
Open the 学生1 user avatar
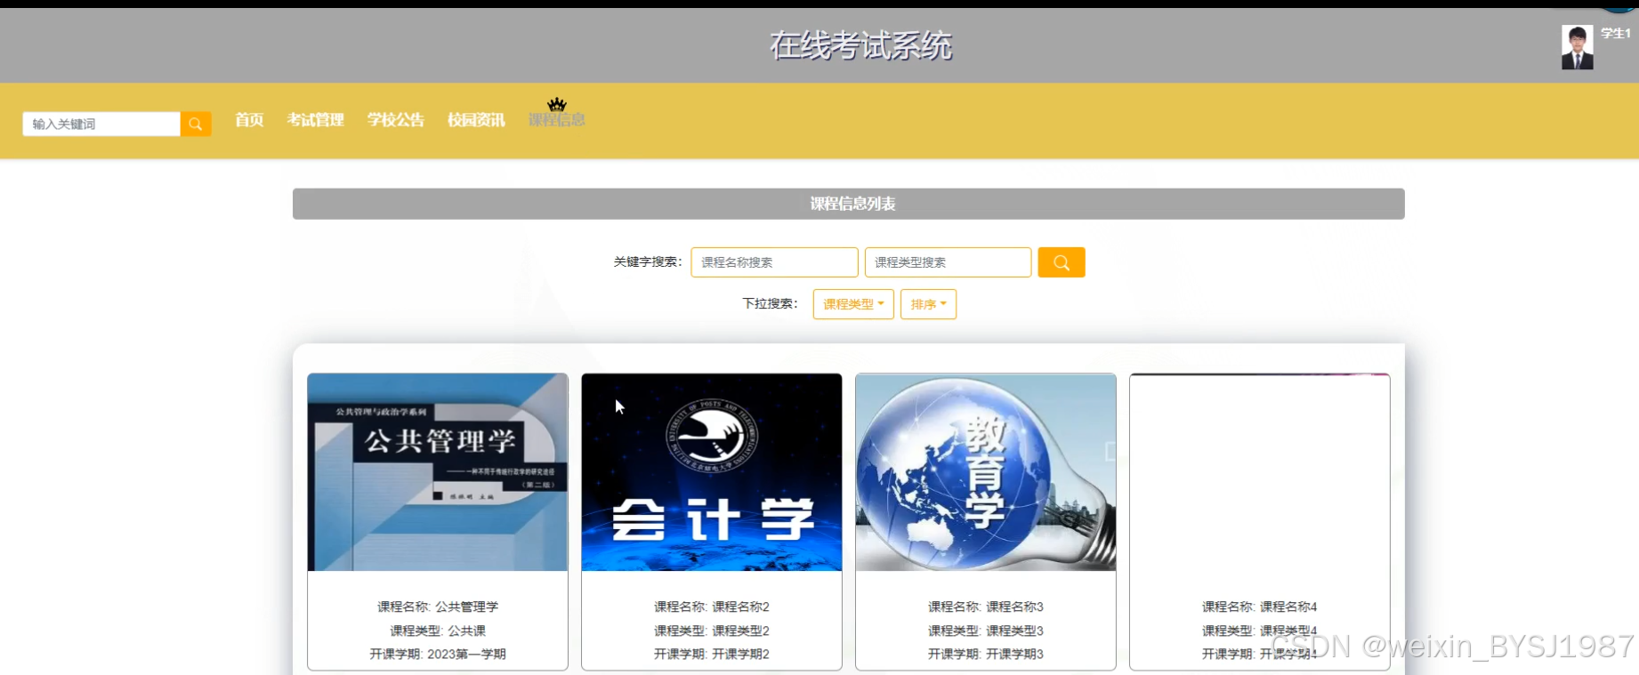pyautogui.click(x=1578, y=47)
